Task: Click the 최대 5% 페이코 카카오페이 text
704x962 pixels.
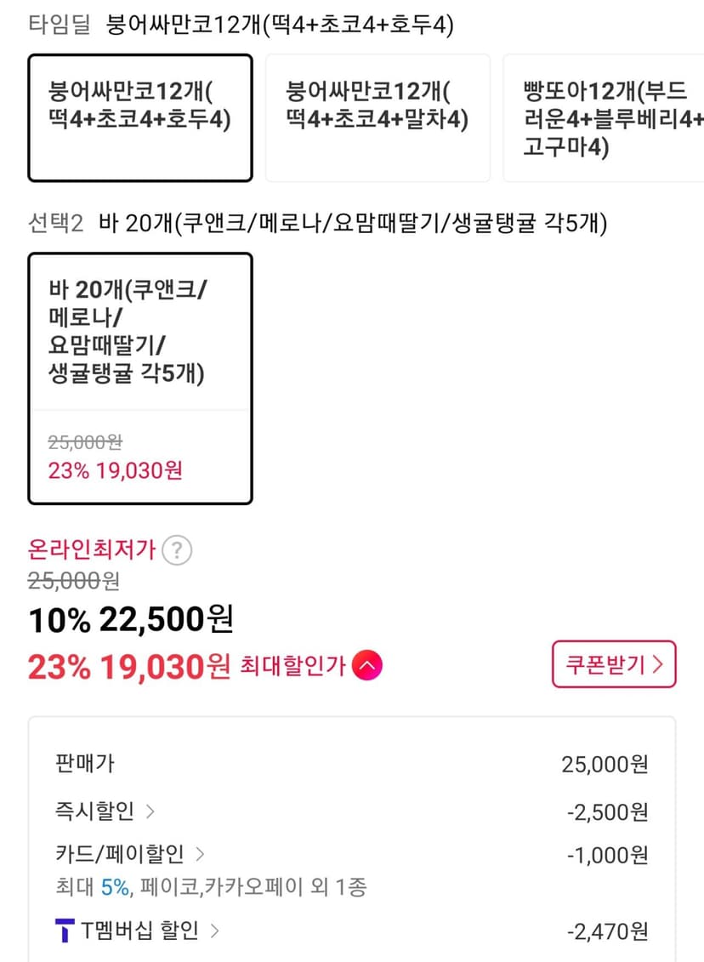Action: [211, 886]
